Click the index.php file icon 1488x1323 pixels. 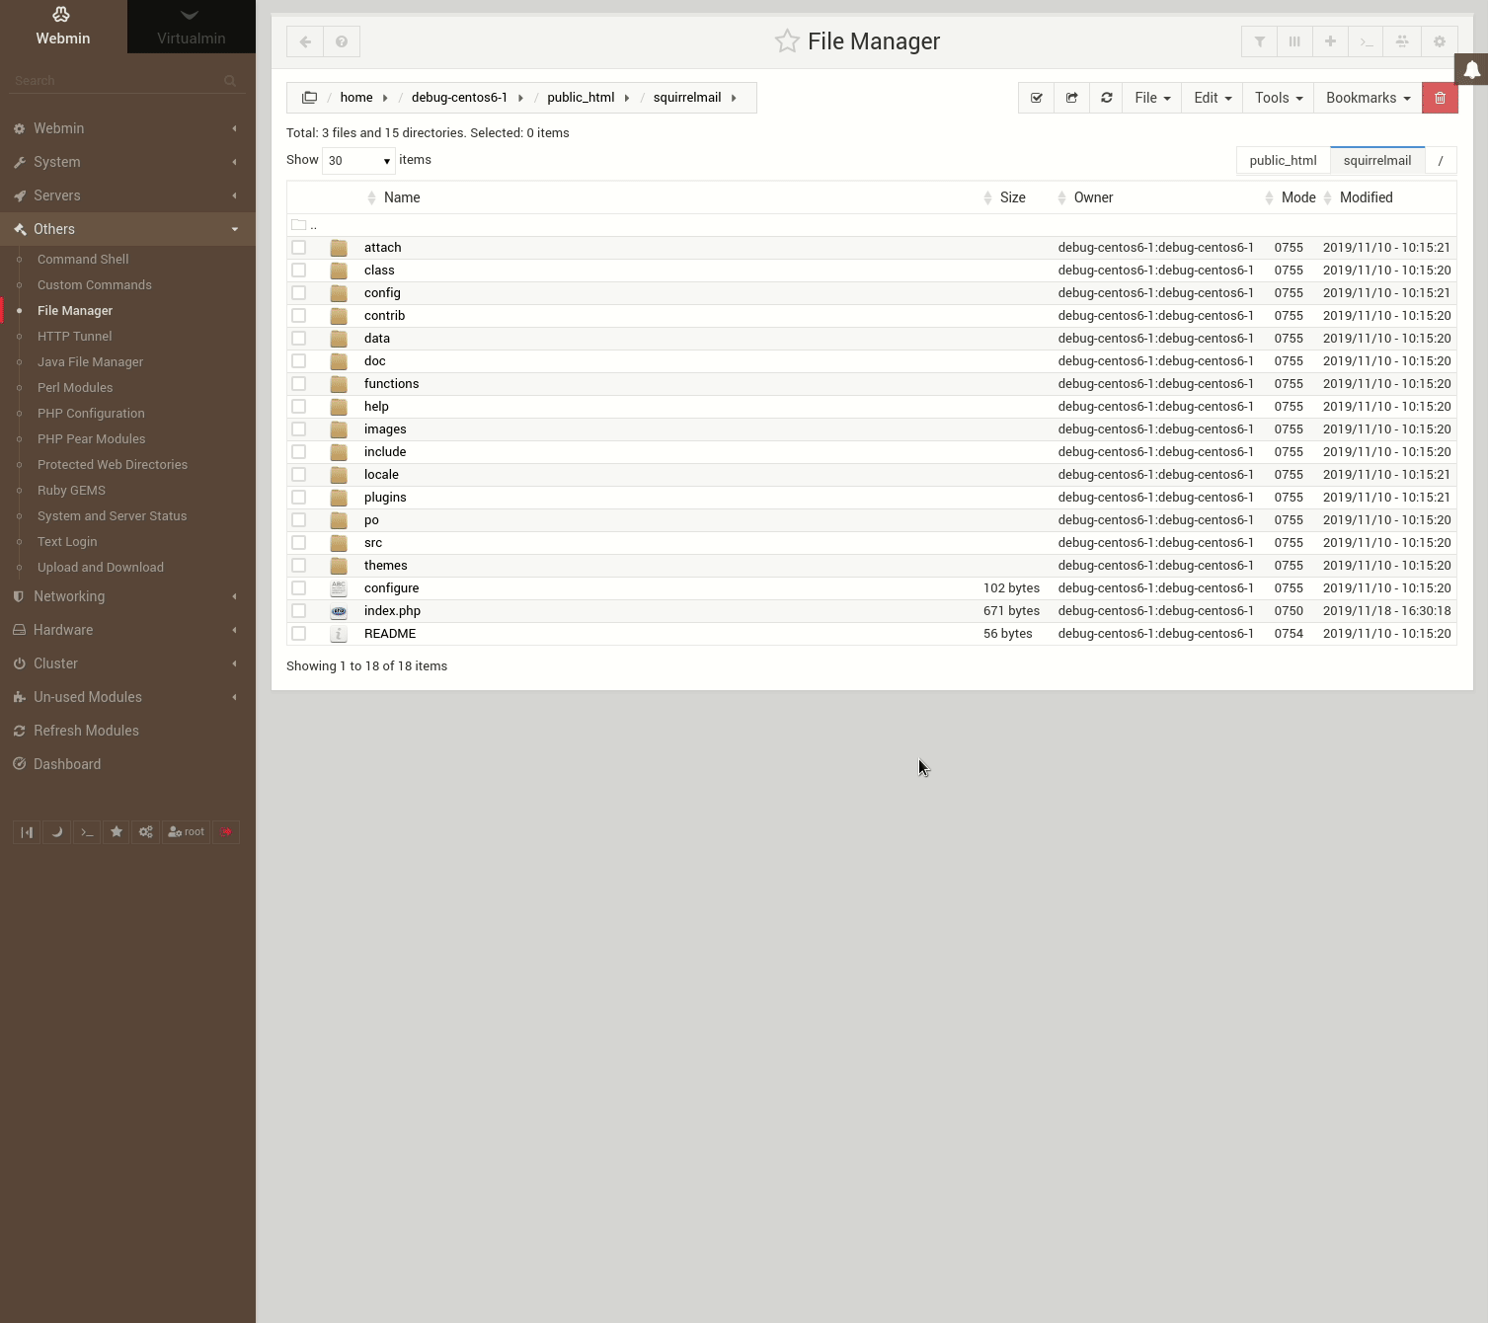339,611
